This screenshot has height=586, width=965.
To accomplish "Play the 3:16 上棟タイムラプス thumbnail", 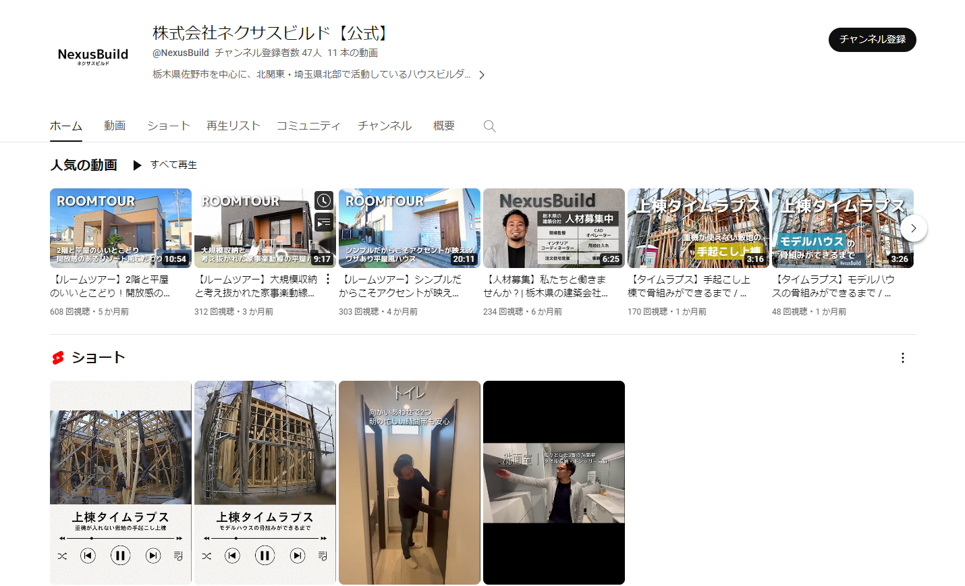I will (x=698, y=228).
